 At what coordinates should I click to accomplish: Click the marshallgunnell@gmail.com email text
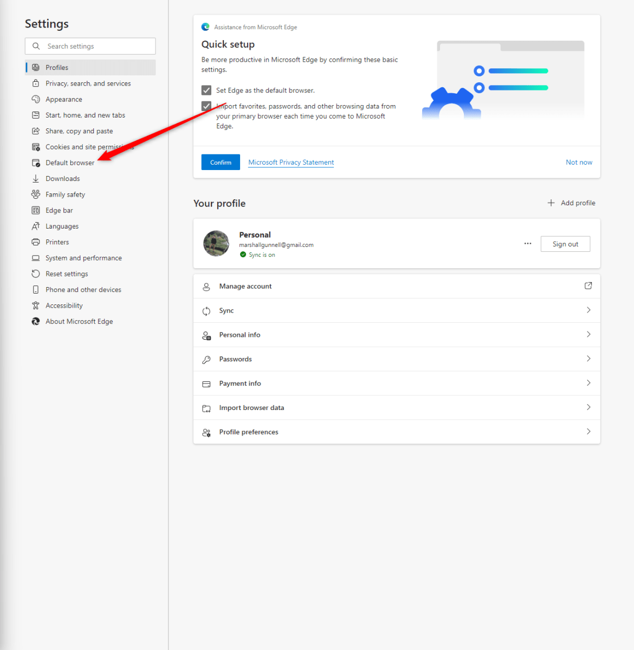[x=276, y=245]
